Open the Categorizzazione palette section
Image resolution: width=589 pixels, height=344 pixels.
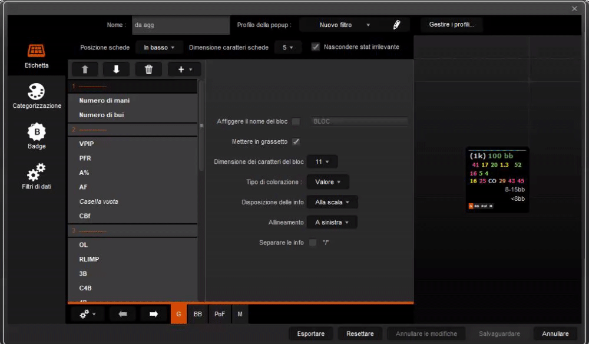[x=37, y=96]
